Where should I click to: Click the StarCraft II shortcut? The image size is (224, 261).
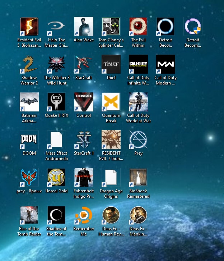(x=84, y=140)
